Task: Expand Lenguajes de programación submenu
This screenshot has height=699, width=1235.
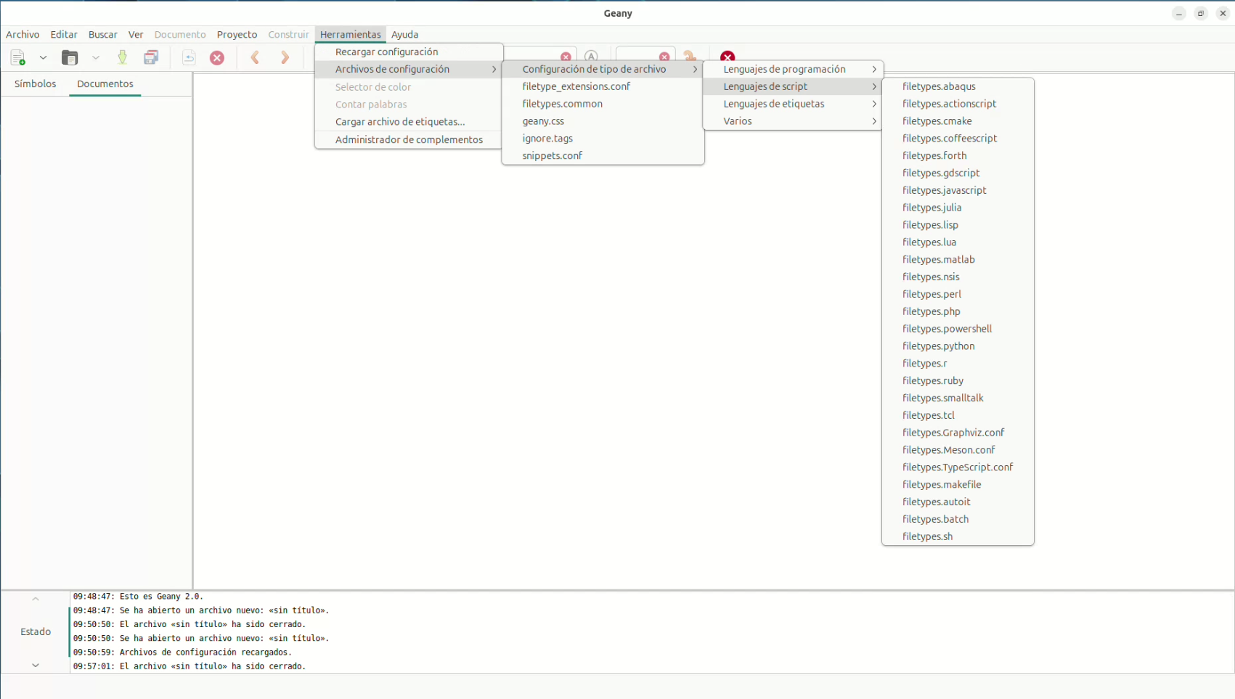Action: coord(793,69)
